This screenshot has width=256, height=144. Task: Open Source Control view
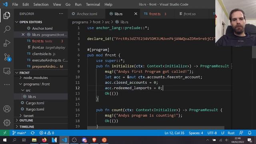[x=7, y=57]
